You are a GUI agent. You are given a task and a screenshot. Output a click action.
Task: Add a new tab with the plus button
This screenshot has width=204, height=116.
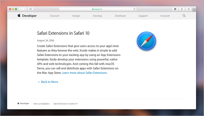click(194, 10)
